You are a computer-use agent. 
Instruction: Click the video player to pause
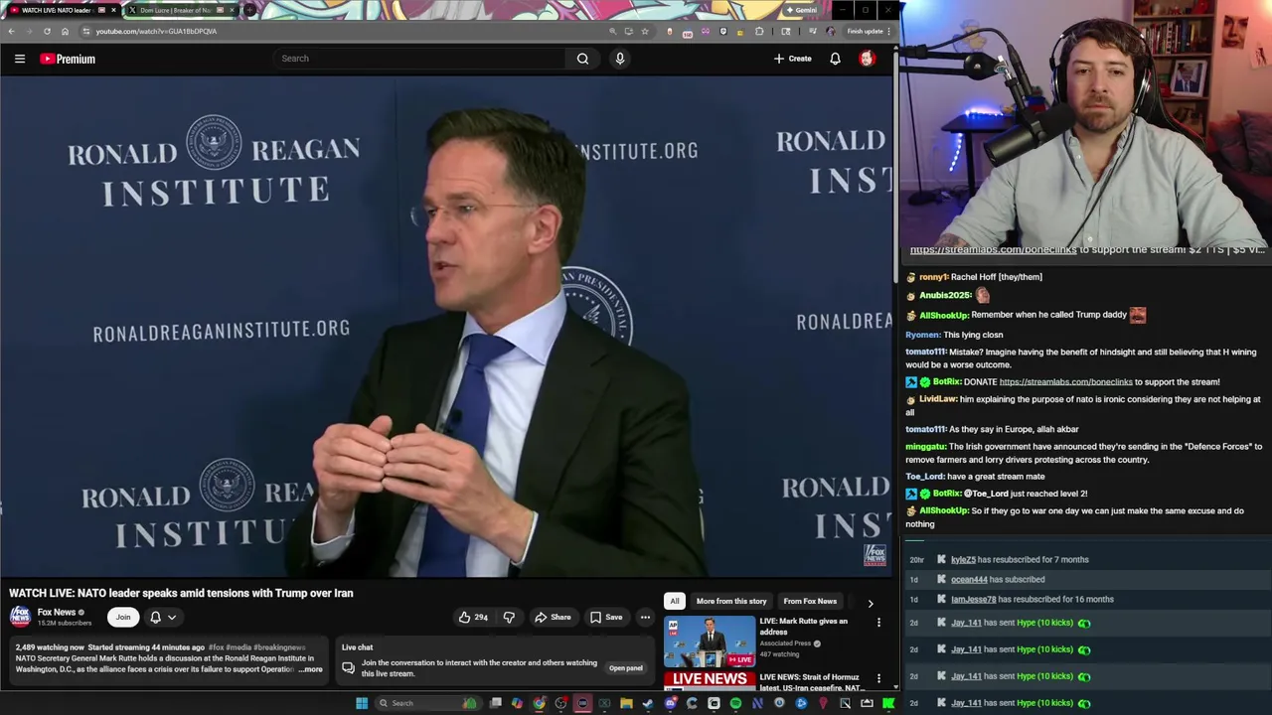(447, 328)
